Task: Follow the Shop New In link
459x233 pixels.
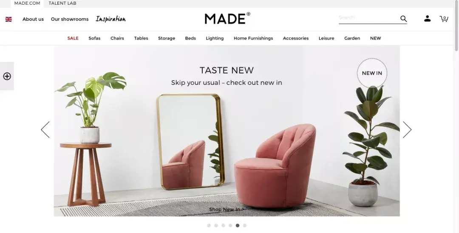Action: tap(227, 209)
